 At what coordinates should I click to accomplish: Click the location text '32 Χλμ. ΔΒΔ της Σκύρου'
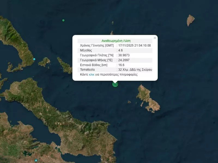[x=135, y=70]
